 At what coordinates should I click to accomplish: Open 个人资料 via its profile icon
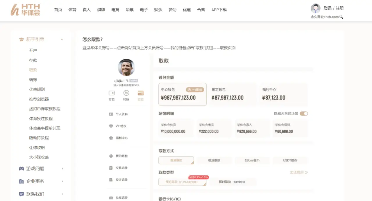pyautogui.click(x=111, y=114)
